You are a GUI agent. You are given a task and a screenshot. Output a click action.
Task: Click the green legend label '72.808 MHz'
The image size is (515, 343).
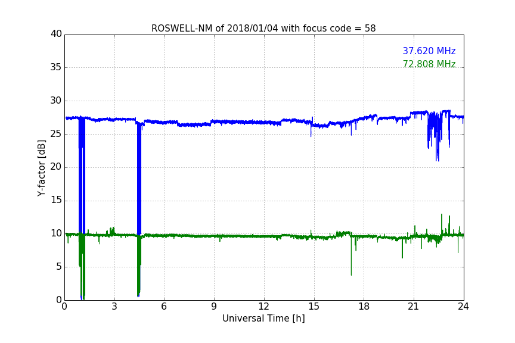click(429, 64)
